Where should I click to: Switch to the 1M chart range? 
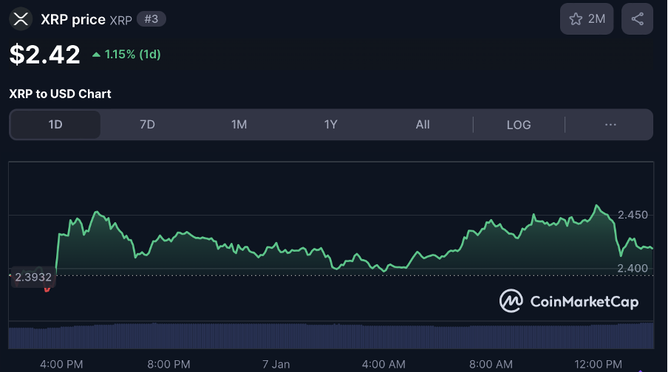coord(239,125)
